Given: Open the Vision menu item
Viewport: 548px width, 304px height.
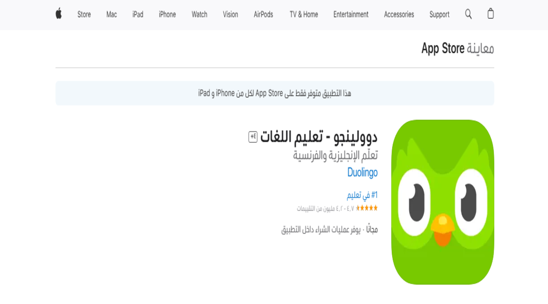Looking at the screenshot, I should click(230, 14).
